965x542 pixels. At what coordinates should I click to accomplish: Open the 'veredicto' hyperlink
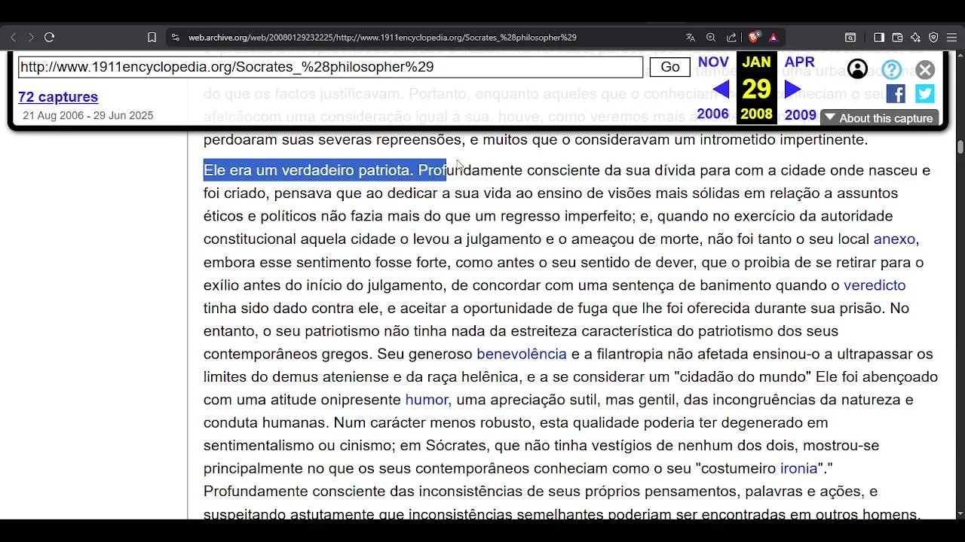click(x=875, y=285)
